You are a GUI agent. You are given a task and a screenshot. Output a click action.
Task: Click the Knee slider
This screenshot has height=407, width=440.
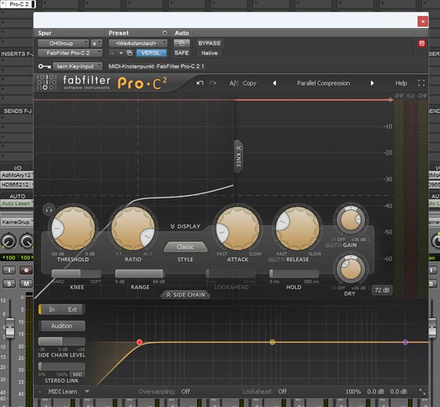coord(76,273)
